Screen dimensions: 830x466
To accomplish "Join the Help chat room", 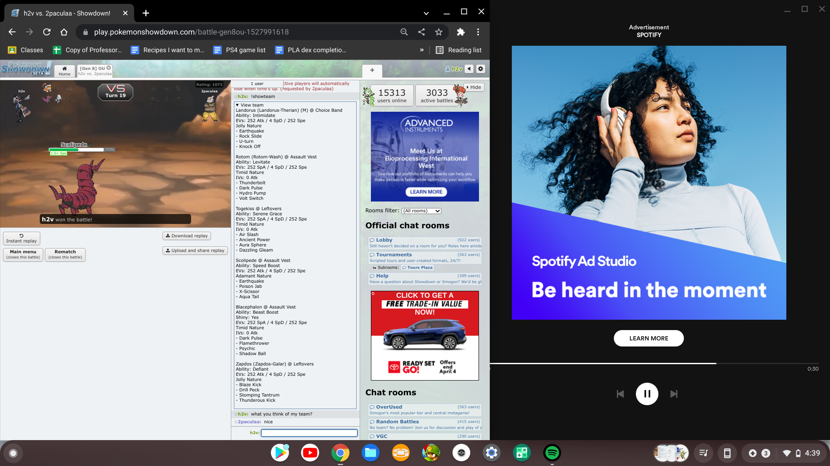I will [x=425, y=279].
